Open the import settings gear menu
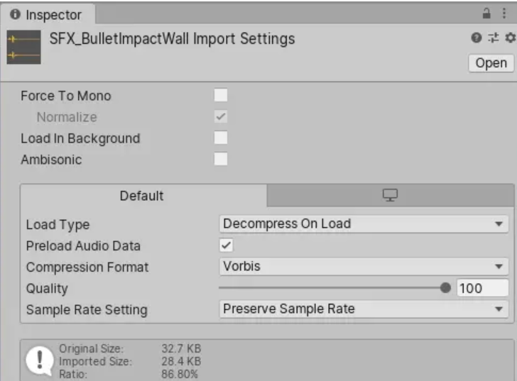The image size is (517, 381). [x=508, y=39]
